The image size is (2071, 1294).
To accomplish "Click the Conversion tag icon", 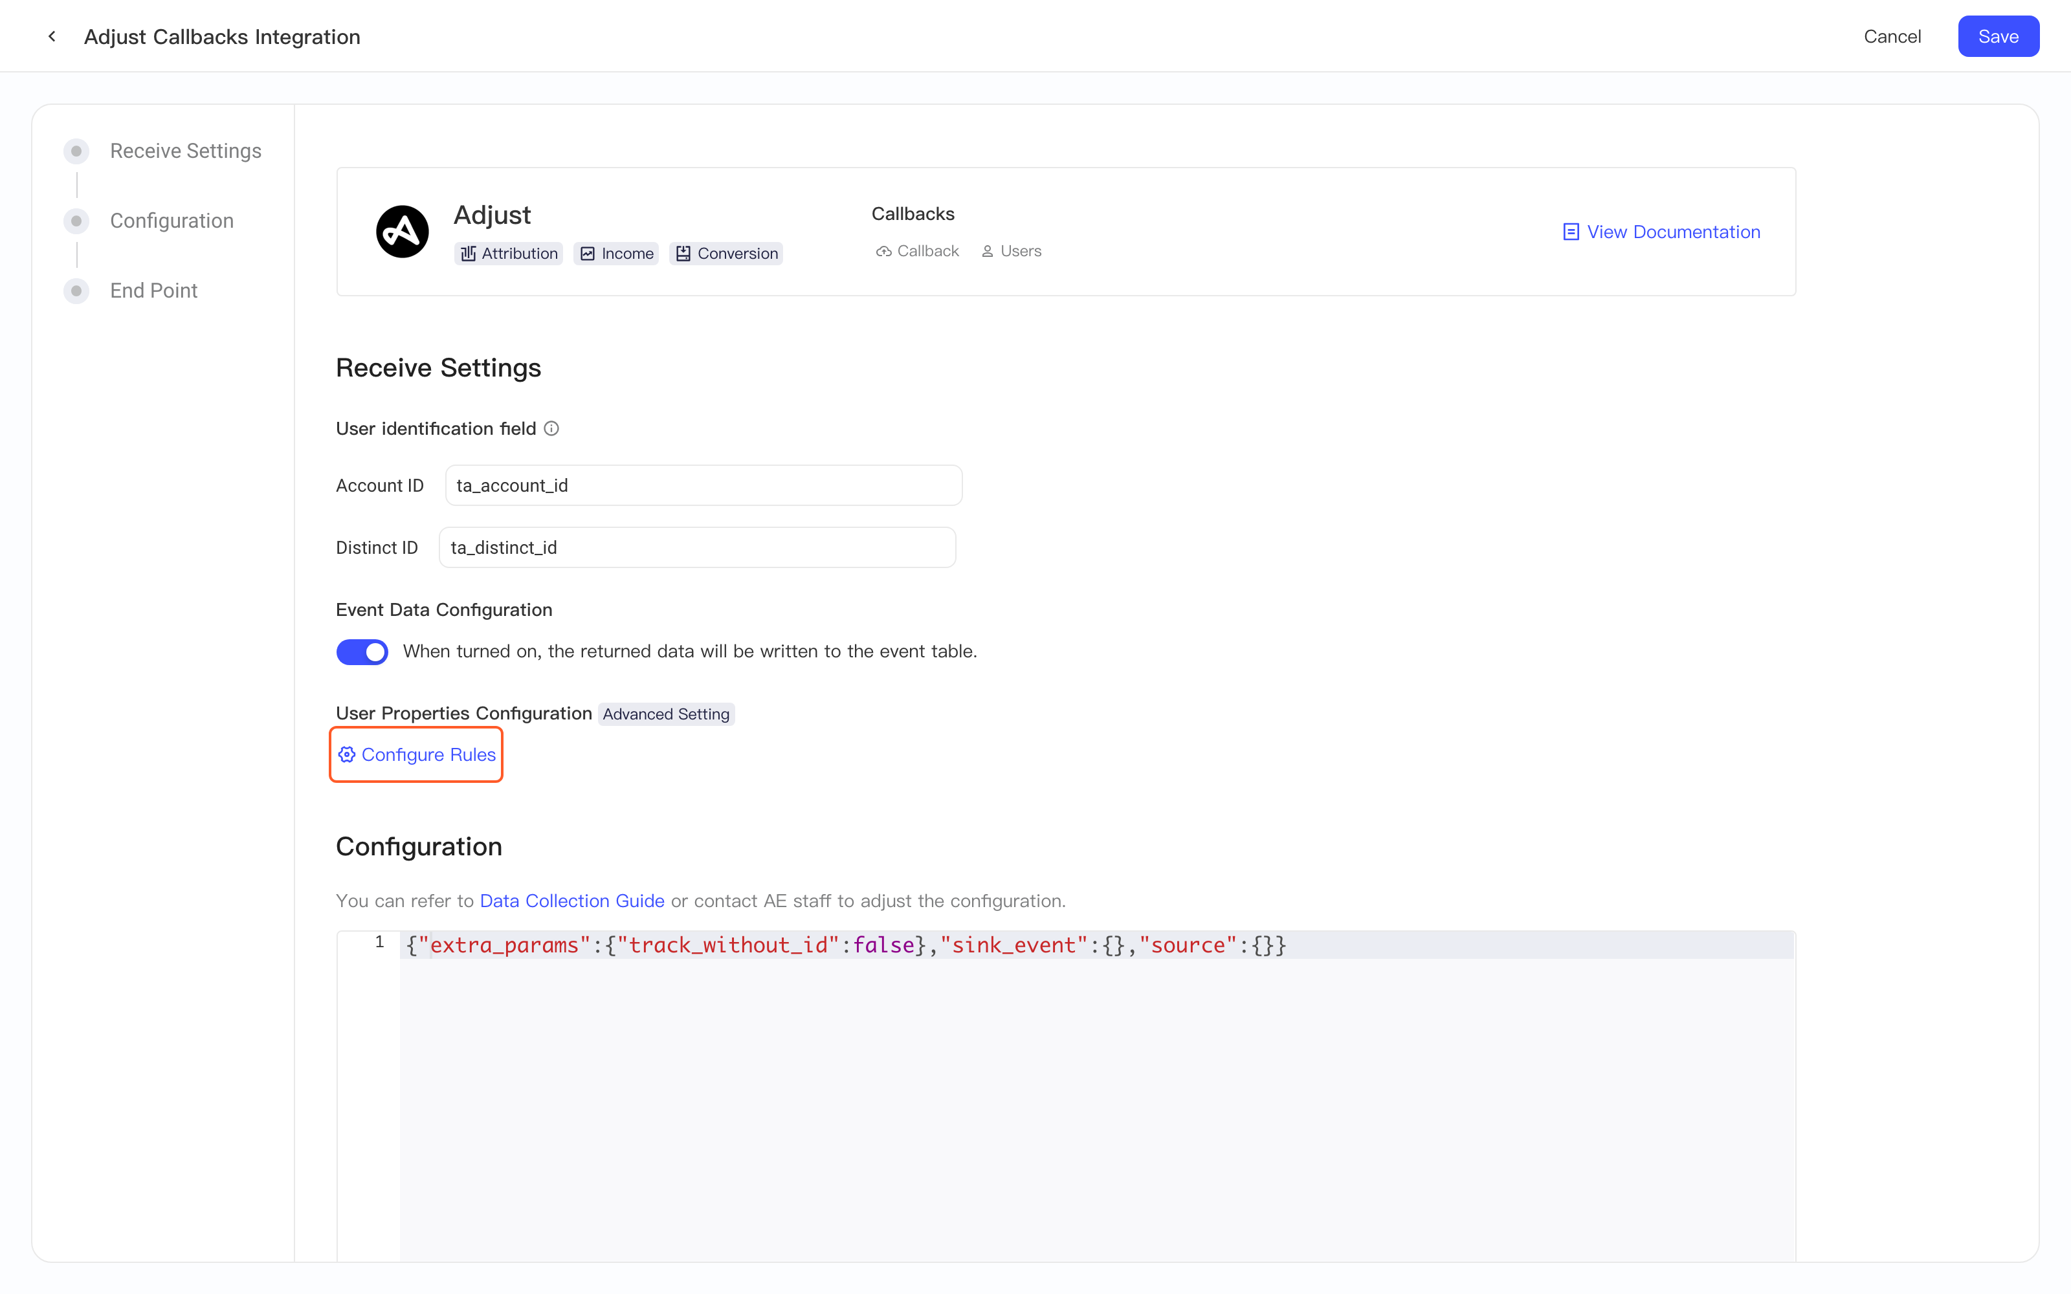I will (683, 254).
